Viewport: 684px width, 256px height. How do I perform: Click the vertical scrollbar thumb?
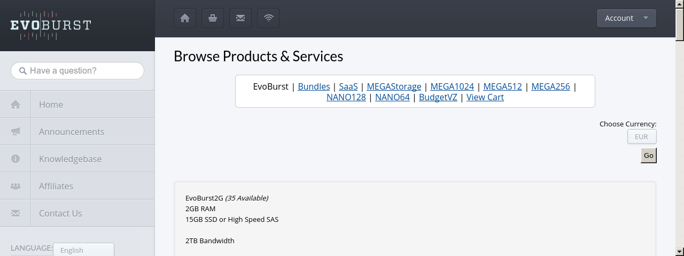click(x=680, y=25)
